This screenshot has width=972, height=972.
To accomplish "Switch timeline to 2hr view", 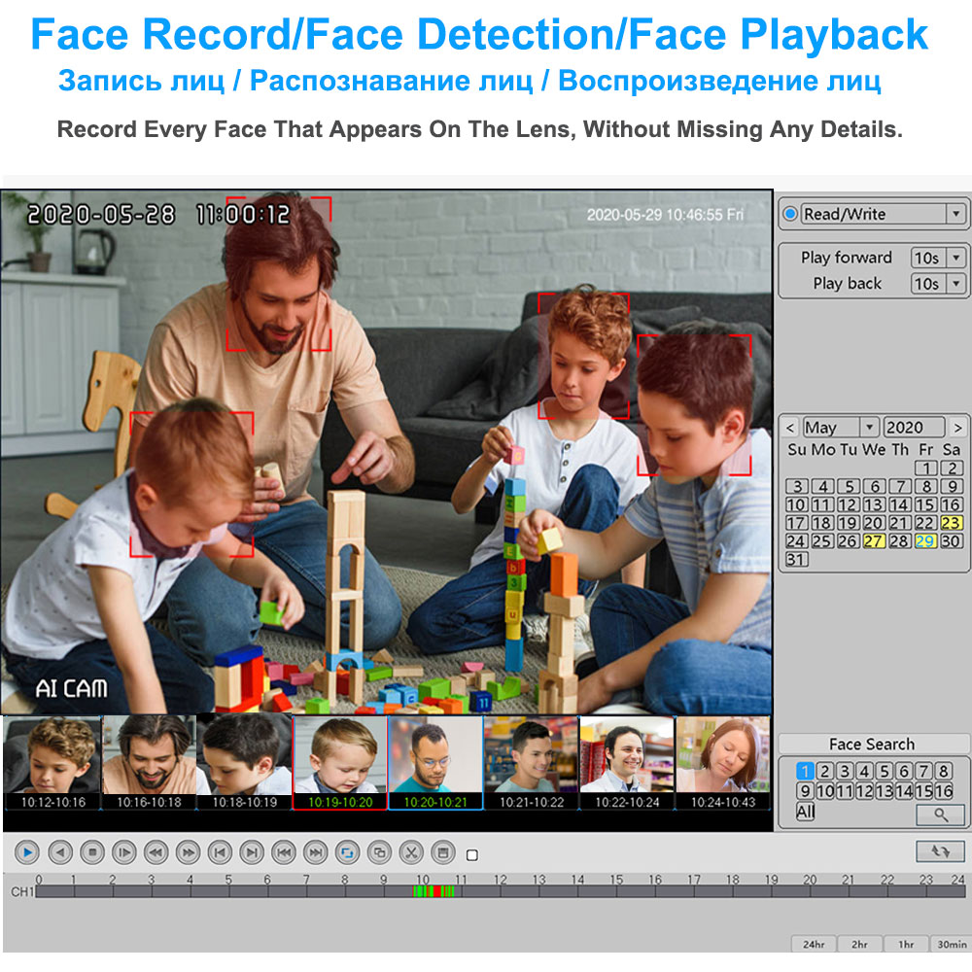I will coord(859,944).
